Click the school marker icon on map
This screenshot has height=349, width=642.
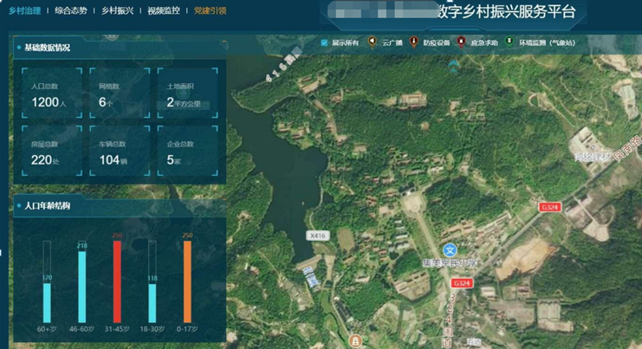(450, 250)
